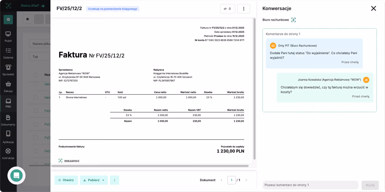Click the Biuro rachunkowe Scanye icon
The height and width of the screenshot is (192, 385).
pyautogui.click(x=293, y=20)
